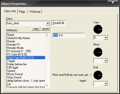The image size is (120, 94).
Task: Select the Render Mode attribute
Action: pyautogui.click(x=26, y=48)
